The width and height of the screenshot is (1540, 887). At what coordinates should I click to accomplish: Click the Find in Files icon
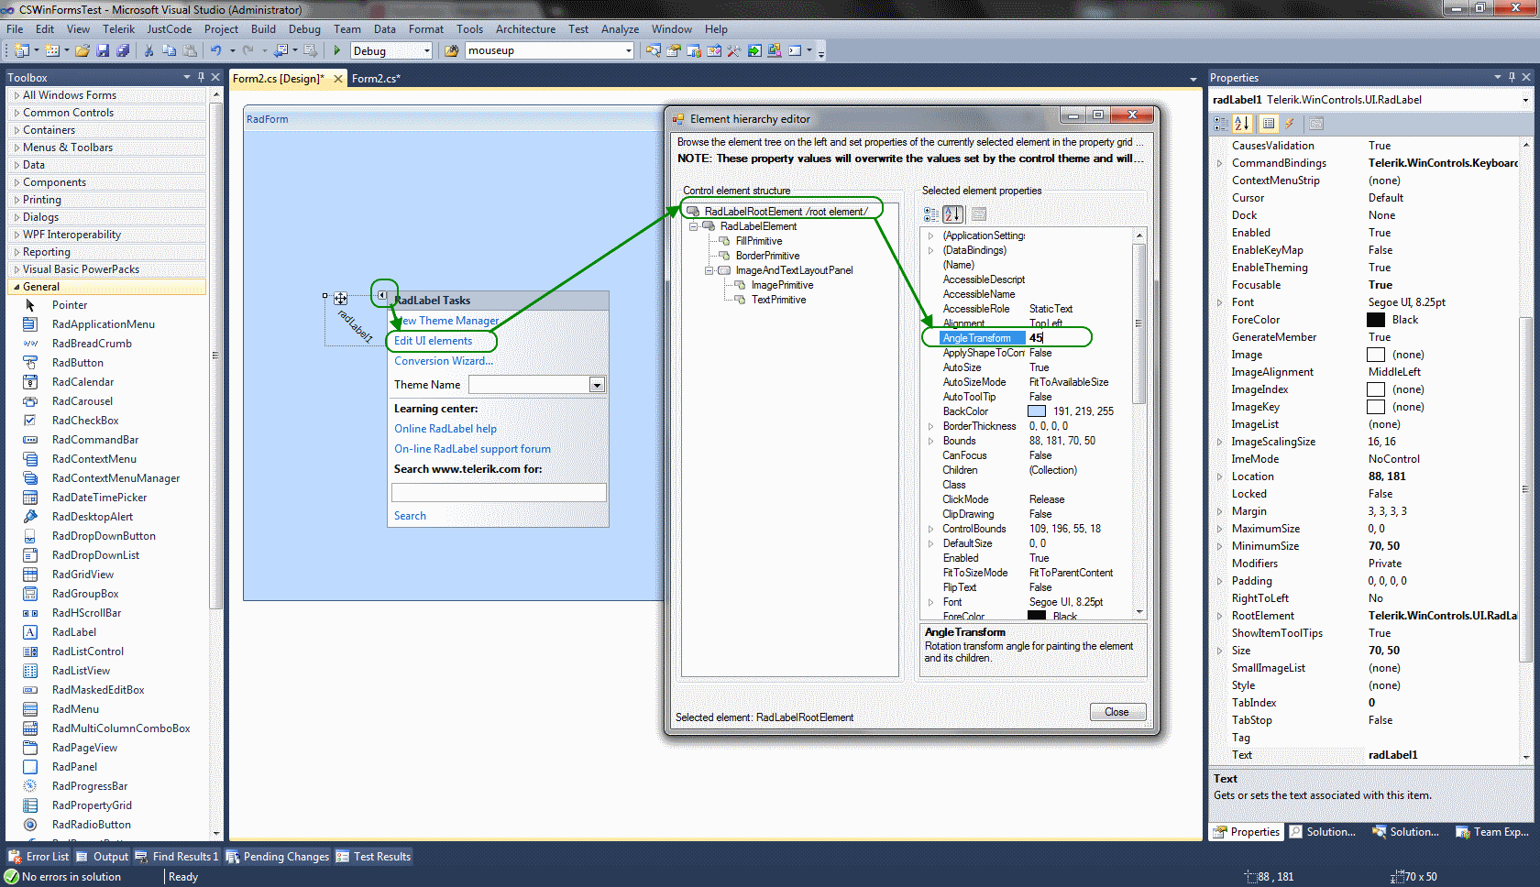(x=452, y=50)
